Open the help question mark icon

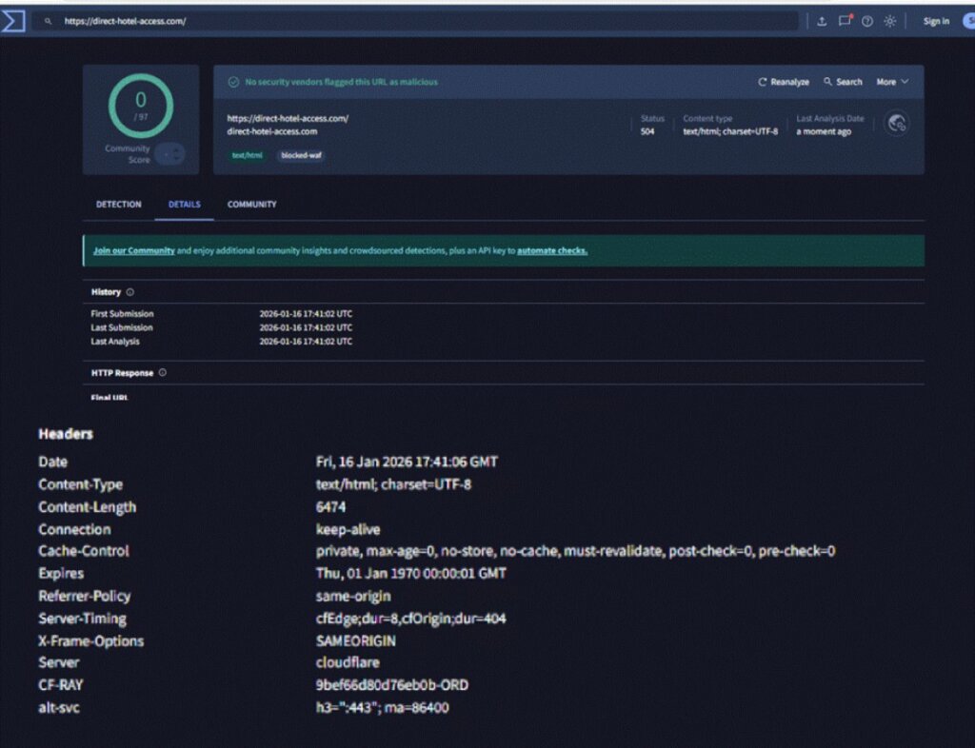click(867, 21)
